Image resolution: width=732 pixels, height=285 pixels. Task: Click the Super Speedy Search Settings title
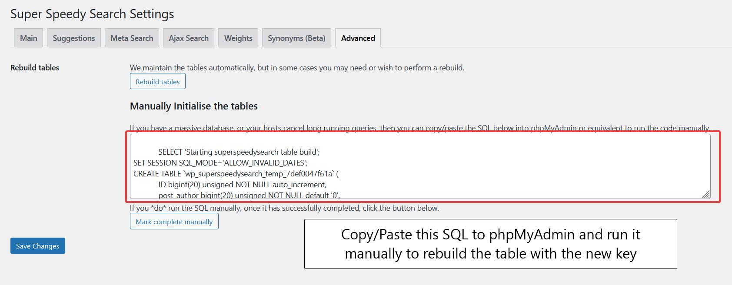92,14
